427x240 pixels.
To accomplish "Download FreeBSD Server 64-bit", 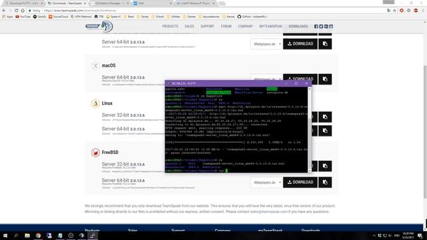I will point(300,182).
